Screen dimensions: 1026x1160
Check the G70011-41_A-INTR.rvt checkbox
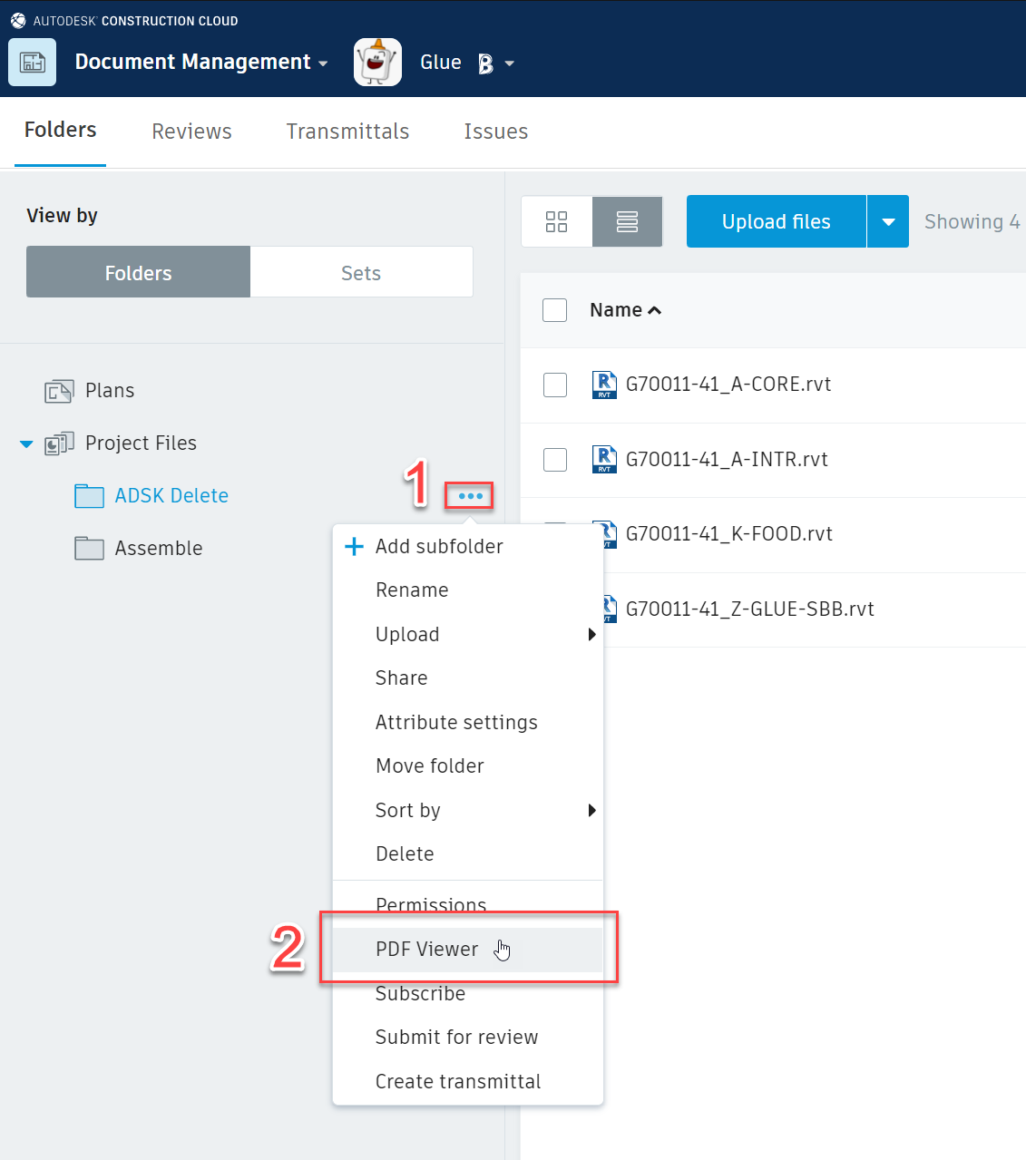(x=554, y=460)
